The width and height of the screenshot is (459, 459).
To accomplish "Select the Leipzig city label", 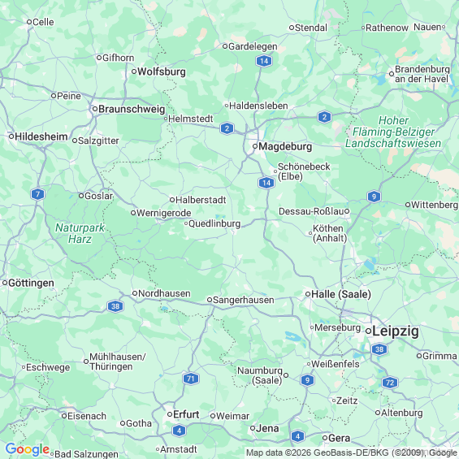I will pos(395,331).
